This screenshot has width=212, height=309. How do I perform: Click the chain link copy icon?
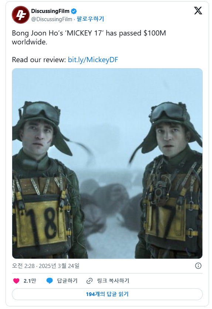tap(90, 281)
